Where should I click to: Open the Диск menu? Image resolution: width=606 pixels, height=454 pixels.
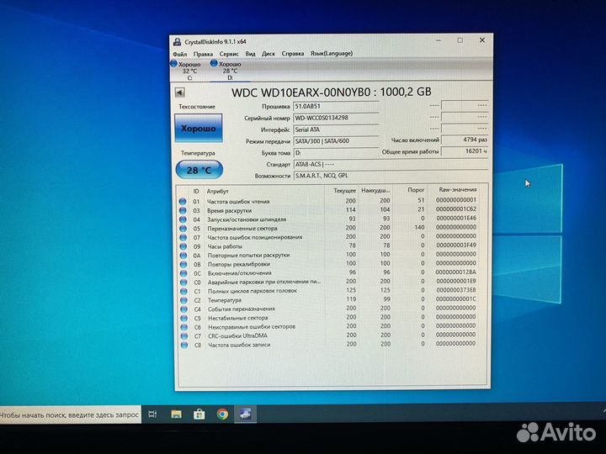(x=268, y=54)
